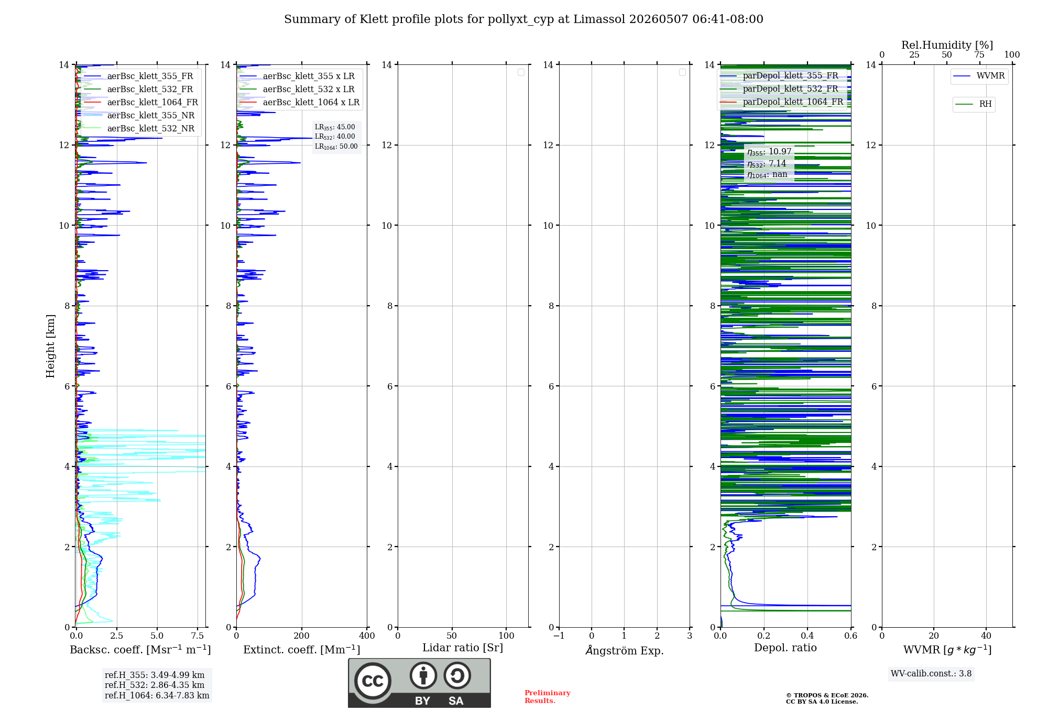Click the empty legend box in Ångström plot
Image resolution: width=1048 pixels, height=712 pixels.
point(682,72)
